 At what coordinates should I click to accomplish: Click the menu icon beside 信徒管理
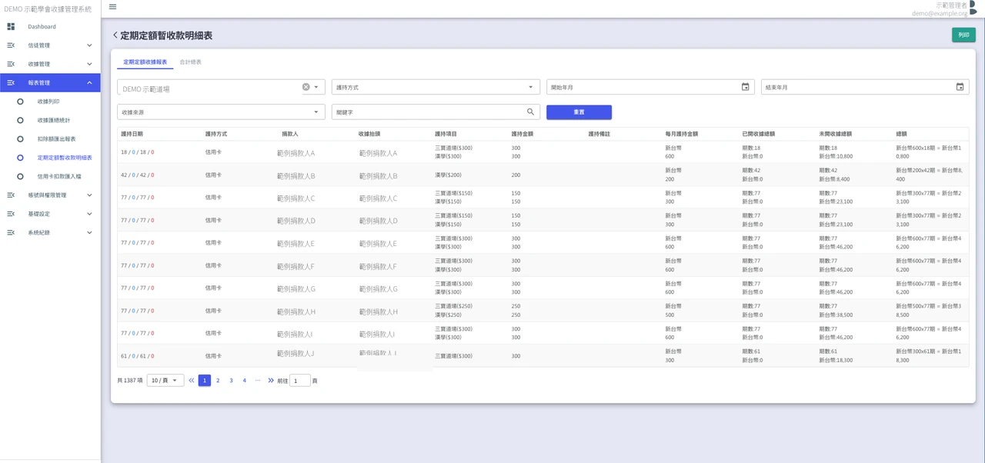[x=11, y=45]
